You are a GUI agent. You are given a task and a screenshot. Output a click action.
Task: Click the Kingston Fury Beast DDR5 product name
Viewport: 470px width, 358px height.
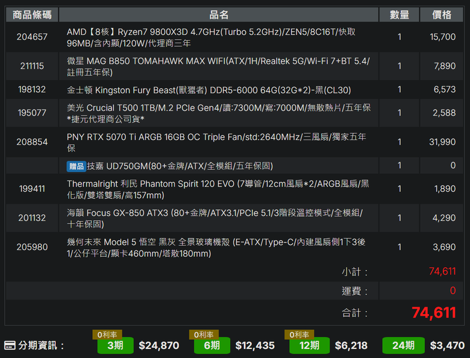(209, 90)
